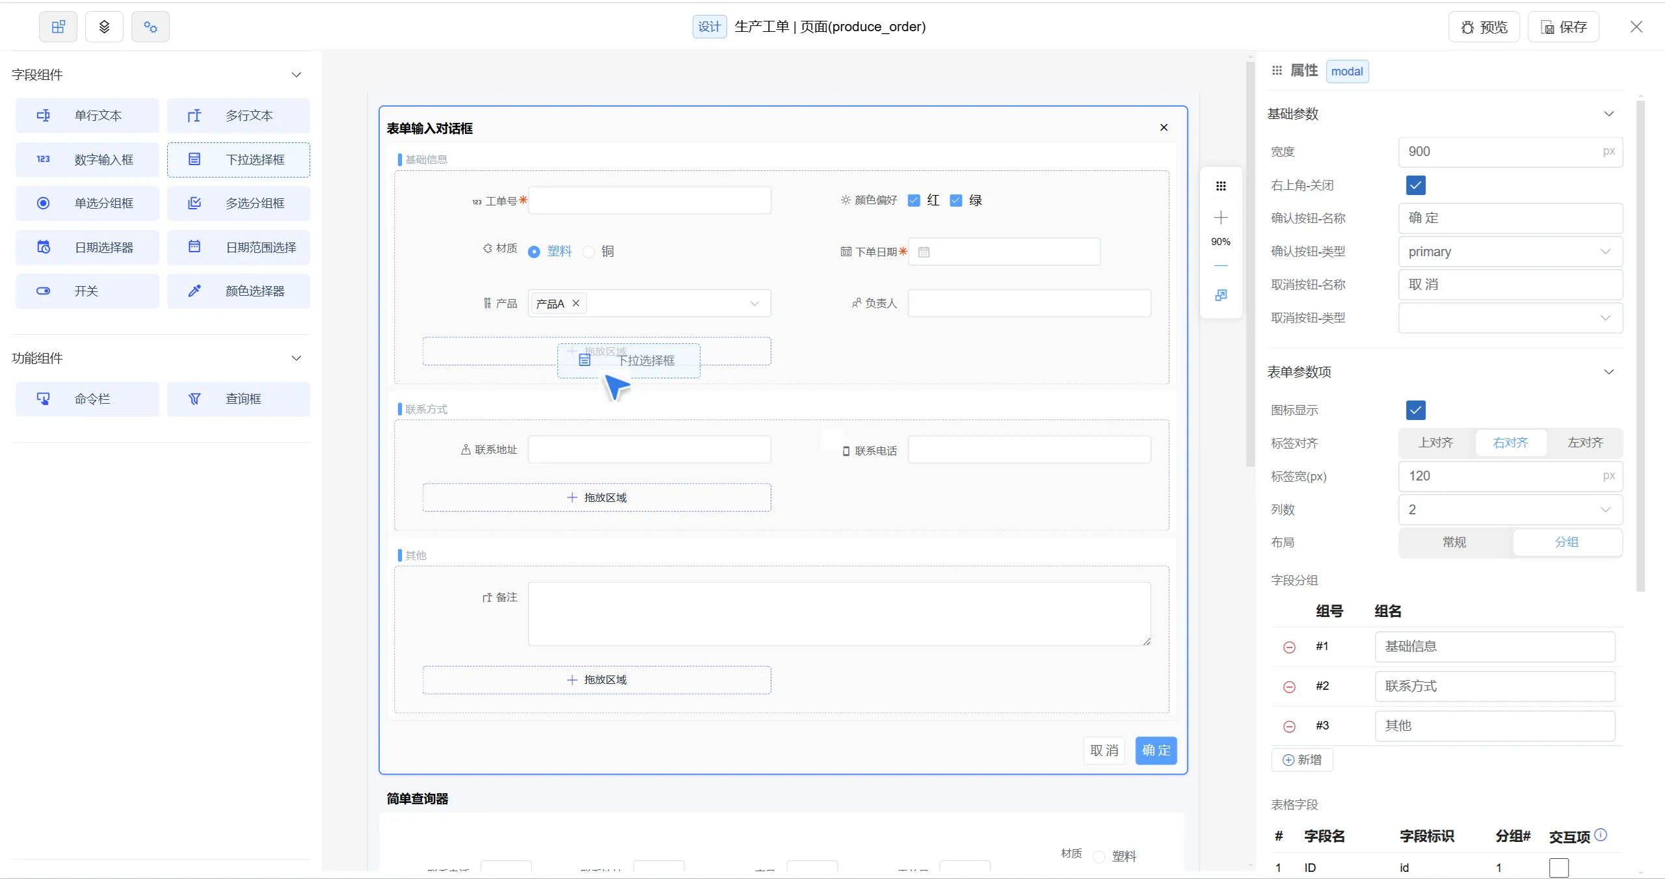
Task: Click the 设计 mode tag
Action: pyautogui.click(x=709, y=27)
